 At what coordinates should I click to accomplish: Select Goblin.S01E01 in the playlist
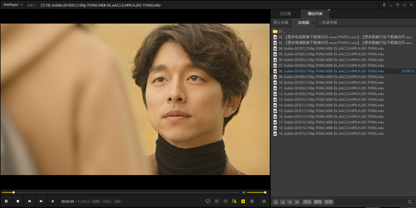pyautogui.click(x=343, y=48)
